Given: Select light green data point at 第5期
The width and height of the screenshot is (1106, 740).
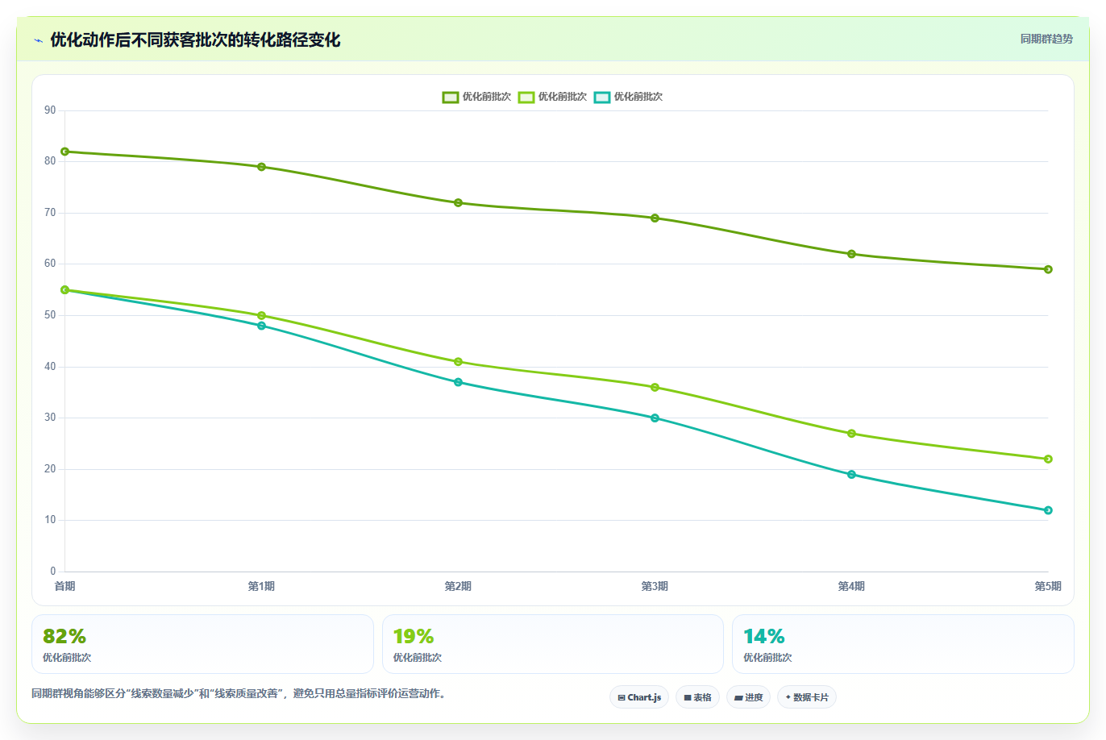Looking at the screenshot, I should tap(1048, 459).
